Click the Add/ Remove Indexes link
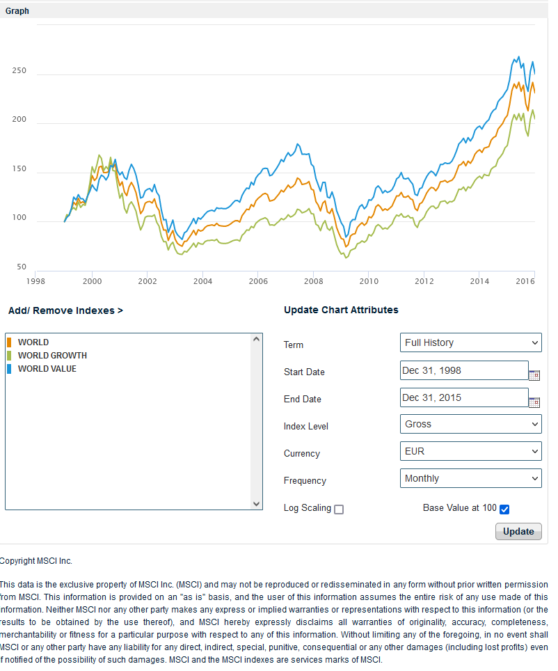Viewport: 558px width, 671px height. coord(65,310)
